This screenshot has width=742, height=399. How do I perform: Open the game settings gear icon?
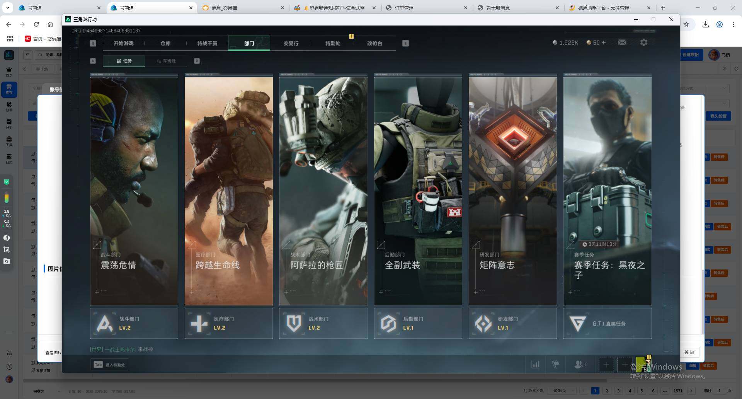(643, 43)
